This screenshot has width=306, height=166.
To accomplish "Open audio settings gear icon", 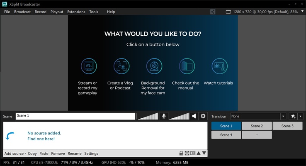I will [x=203, y=116].
